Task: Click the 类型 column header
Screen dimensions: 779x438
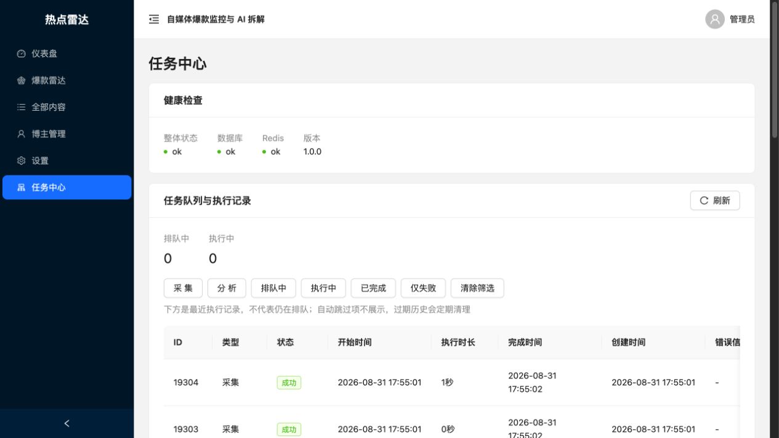Action: click(240, 343)
